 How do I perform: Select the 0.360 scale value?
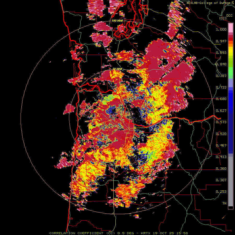tap(221, 169)
